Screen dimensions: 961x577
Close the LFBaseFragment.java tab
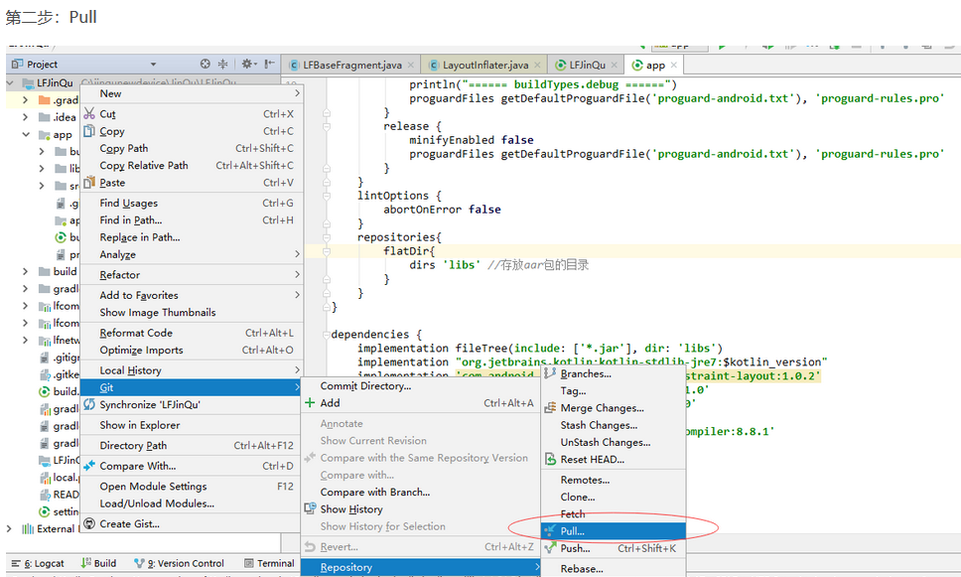point(411,65)
